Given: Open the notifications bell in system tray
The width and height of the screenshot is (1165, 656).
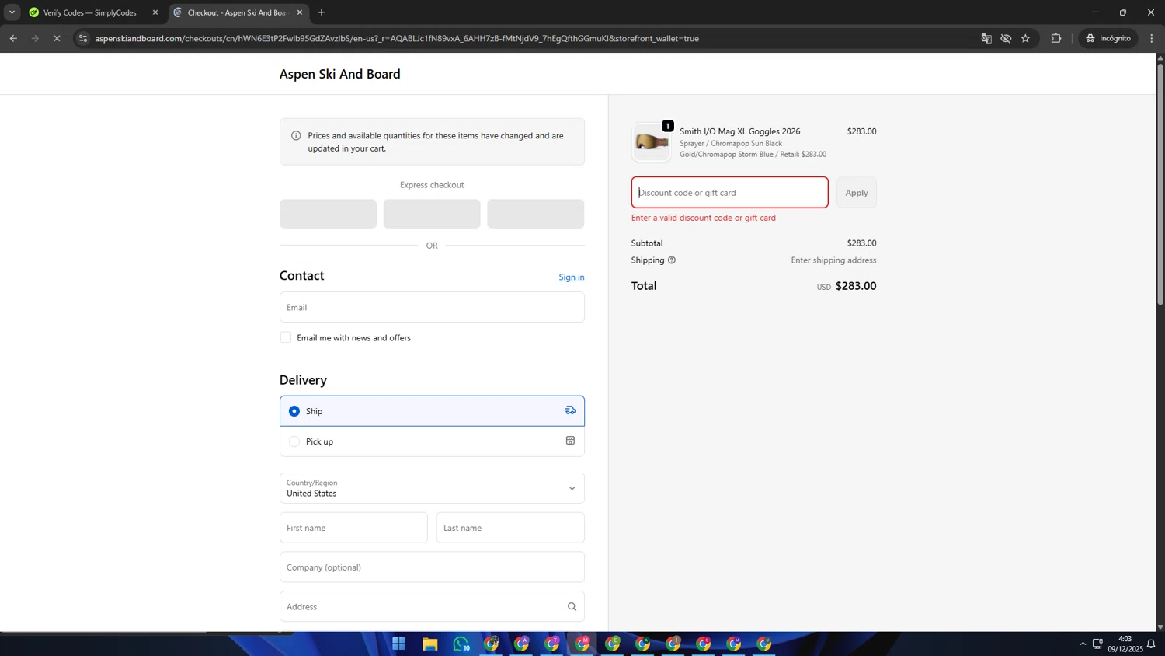Looking at the screenshot, I should coord(1151,644).
